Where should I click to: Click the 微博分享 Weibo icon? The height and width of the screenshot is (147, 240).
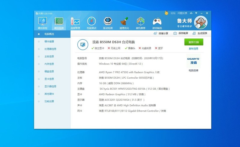click(x=155, y=33)
